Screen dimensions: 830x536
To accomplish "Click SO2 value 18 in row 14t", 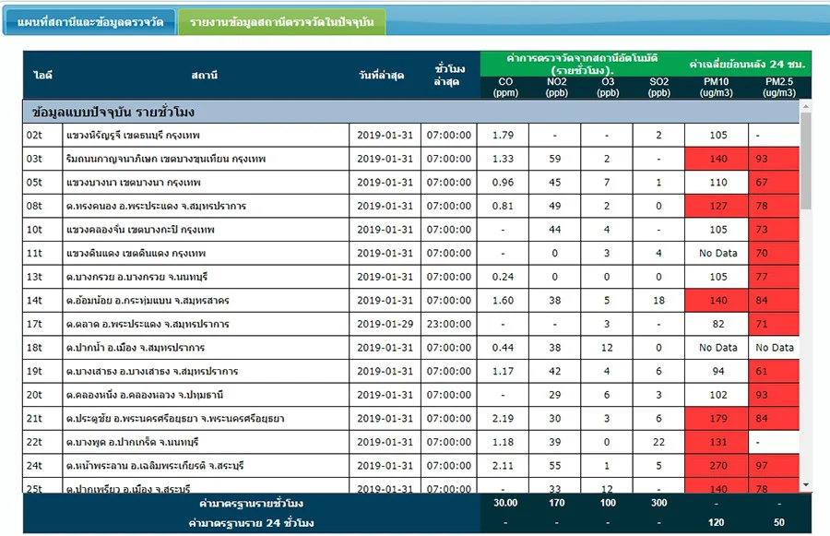I will 658,301.
